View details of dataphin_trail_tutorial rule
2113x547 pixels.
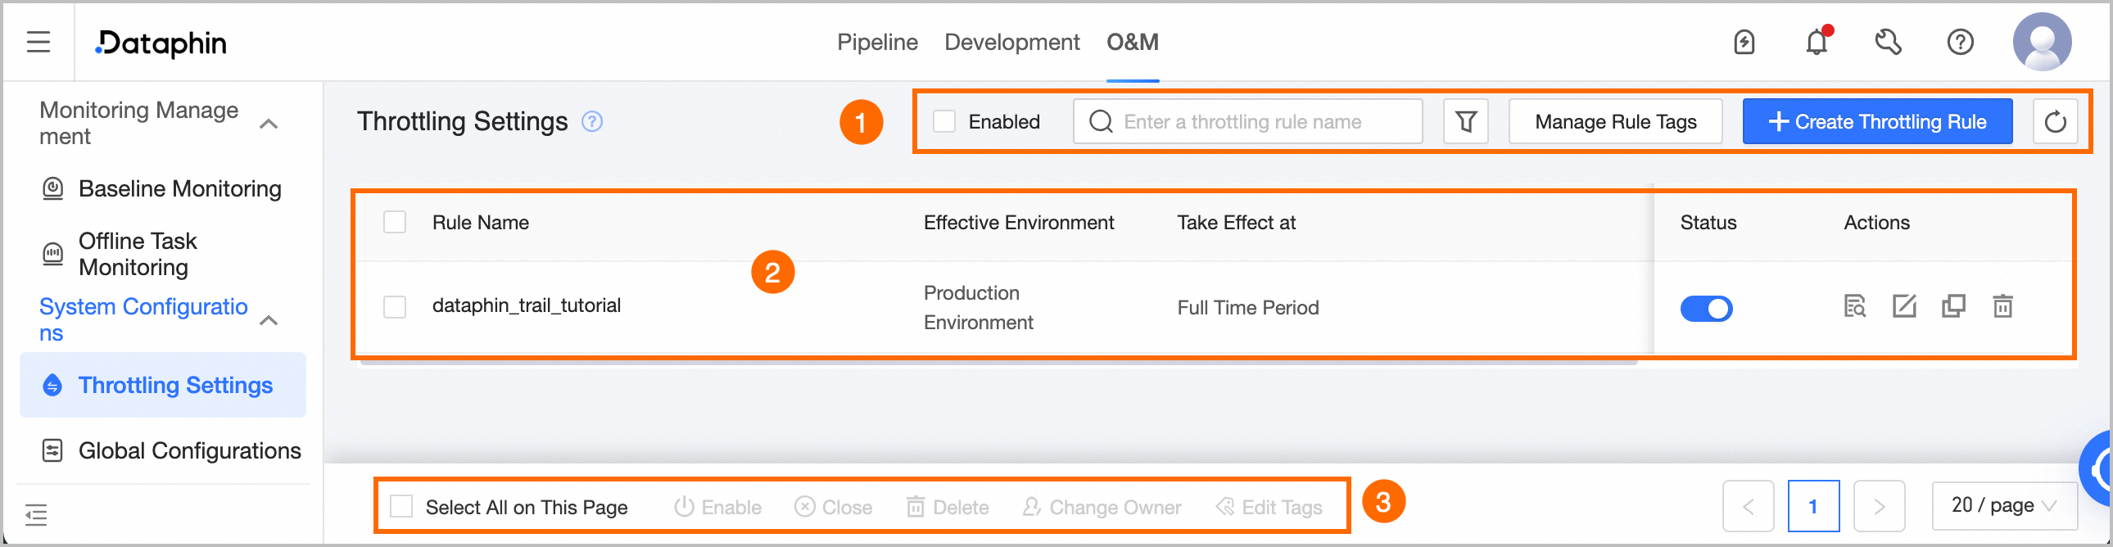[x=1855, y=307]
